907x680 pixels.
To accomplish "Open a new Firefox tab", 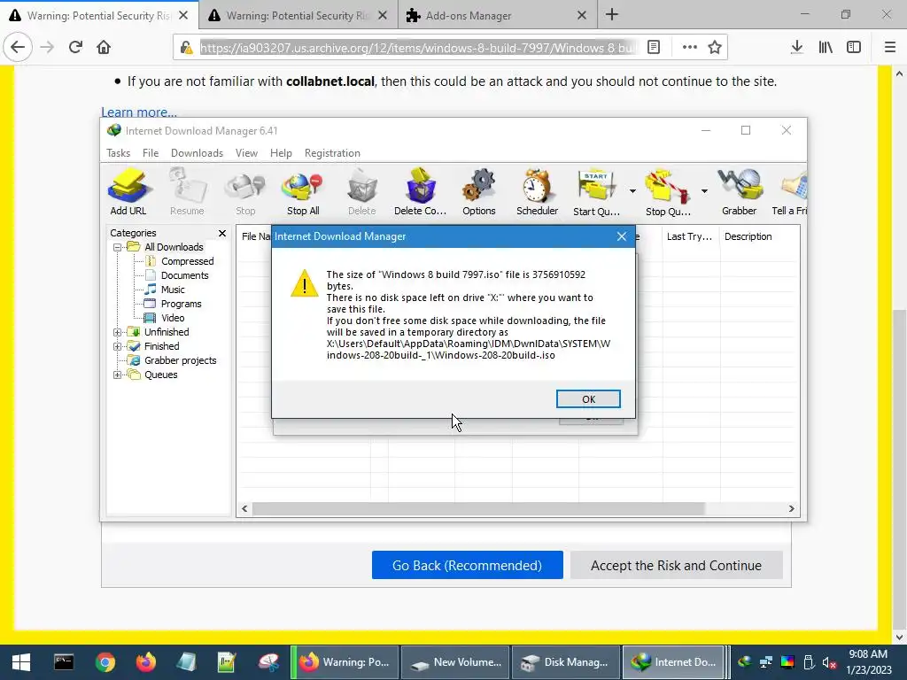I will pos(612,15).
